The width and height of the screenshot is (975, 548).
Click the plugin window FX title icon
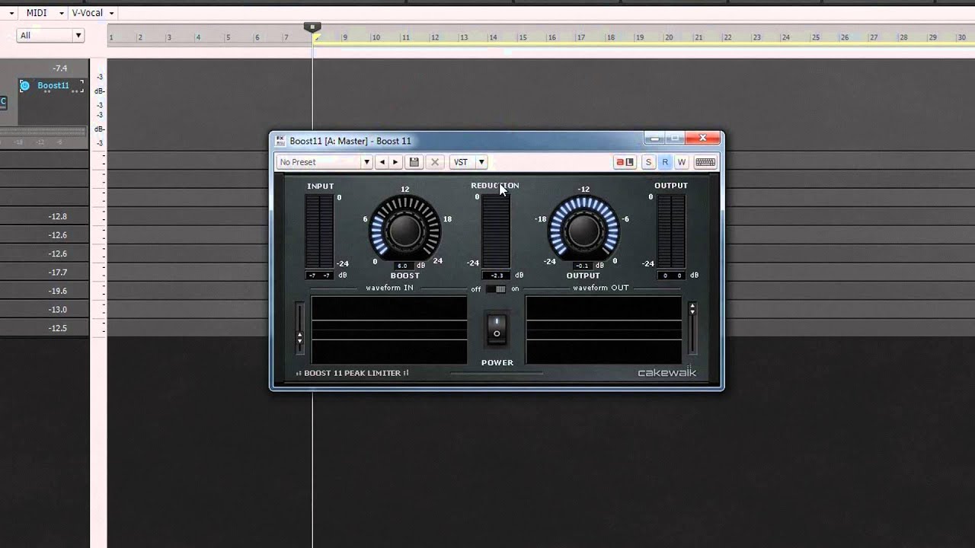tap(280, 141)
